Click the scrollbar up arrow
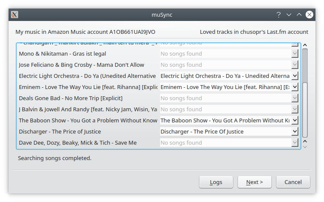Screen dimensions: 324x202 (305, 45)
